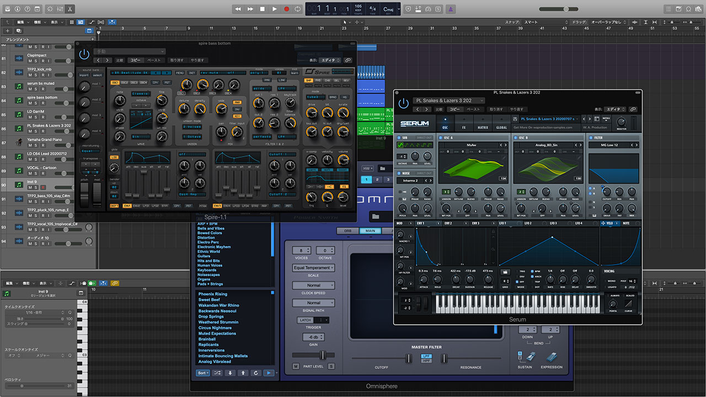
Task: Open Omnisphere -6 db gain dropdown
Action: tap(313, 337)
